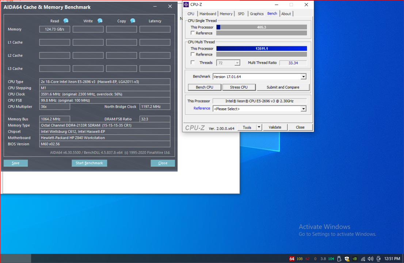Viewport: 404px width, 263px height.
Task: Enable the Reference checkbox under CPU Single Thread
Action: 193,33
